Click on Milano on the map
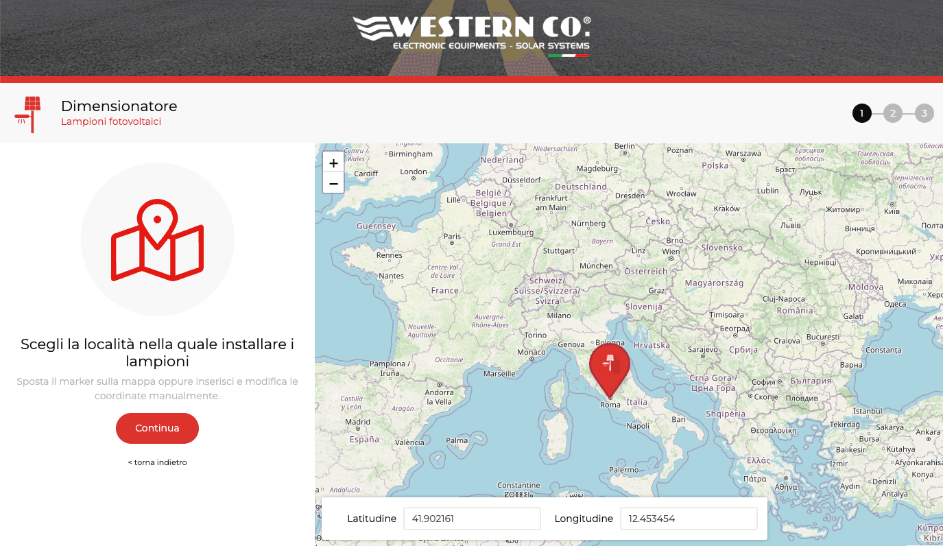This screenshot has height=546, width=943. [x=559, y=316]
